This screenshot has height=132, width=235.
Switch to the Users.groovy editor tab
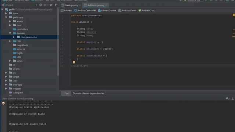(71, 5)
